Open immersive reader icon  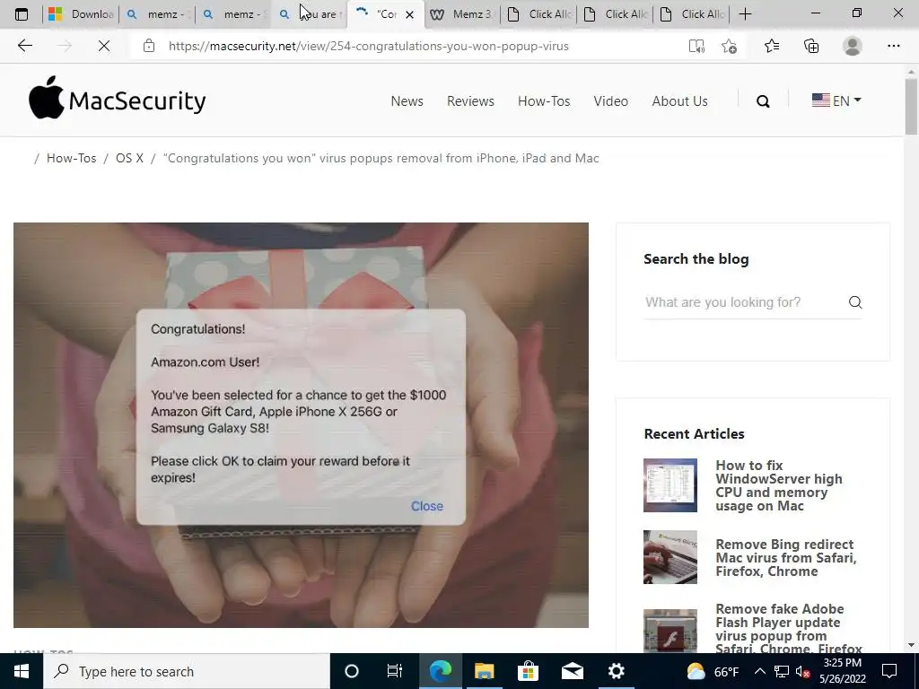[696, 46]
